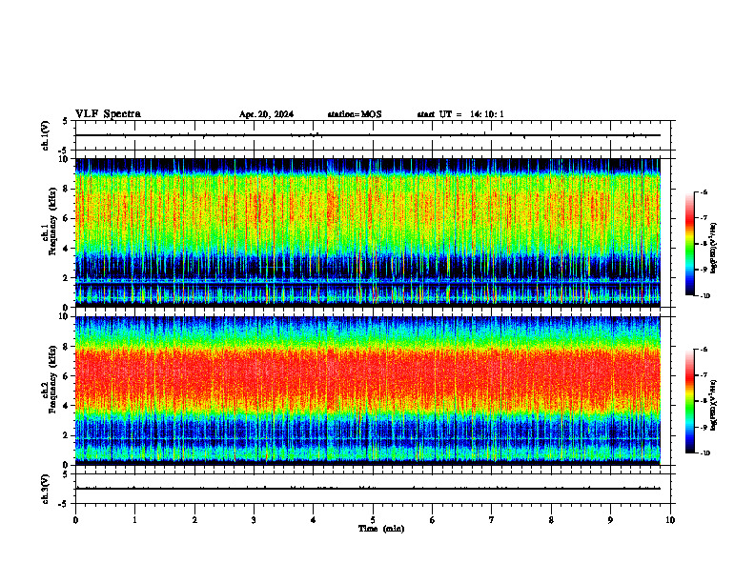Click inside the ch.1 spectrogram plot

tap(367, 232)
